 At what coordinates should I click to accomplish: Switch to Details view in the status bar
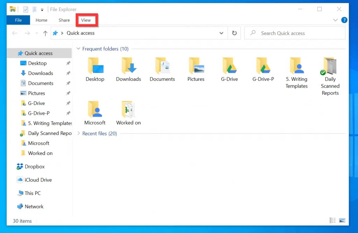click(332, 220)
